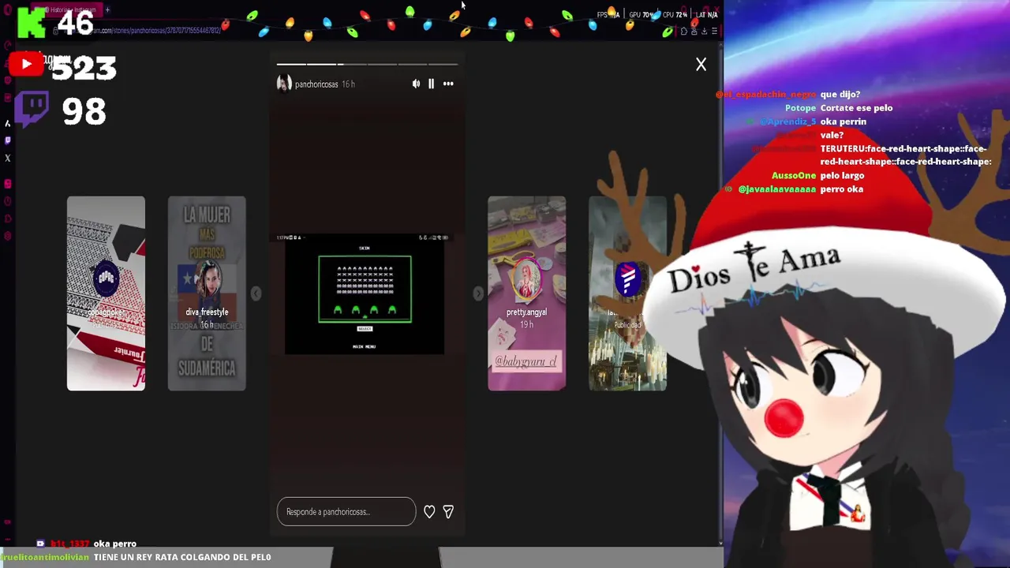Open the three-dot story options menu
Screen dimensions: 1010x568
(448, 84)
